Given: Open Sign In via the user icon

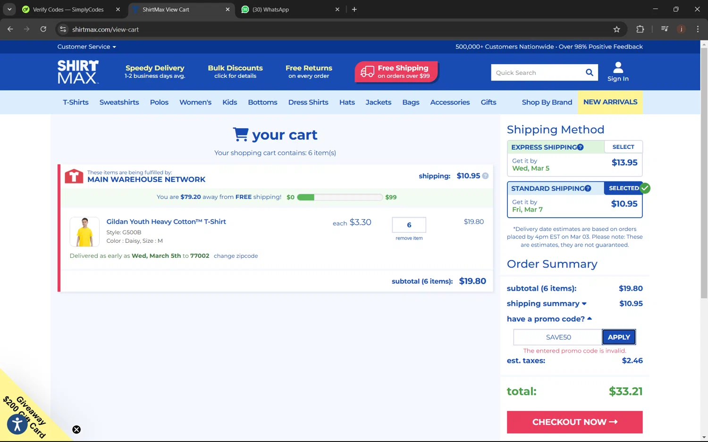Looking at the screenshot, I should [x=618, y=72].
